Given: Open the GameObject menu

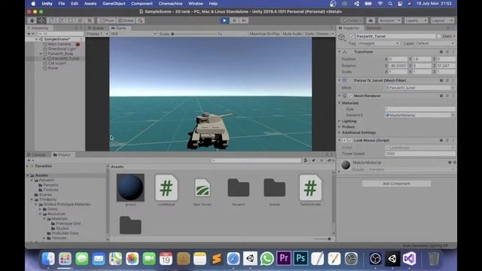Looking at the screenshot, I should (114, 4).
